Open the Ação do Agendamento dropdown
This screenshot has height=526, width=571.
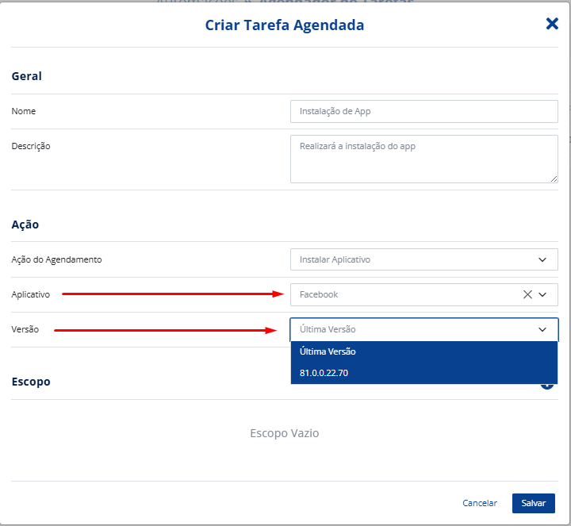coord(423,259)
